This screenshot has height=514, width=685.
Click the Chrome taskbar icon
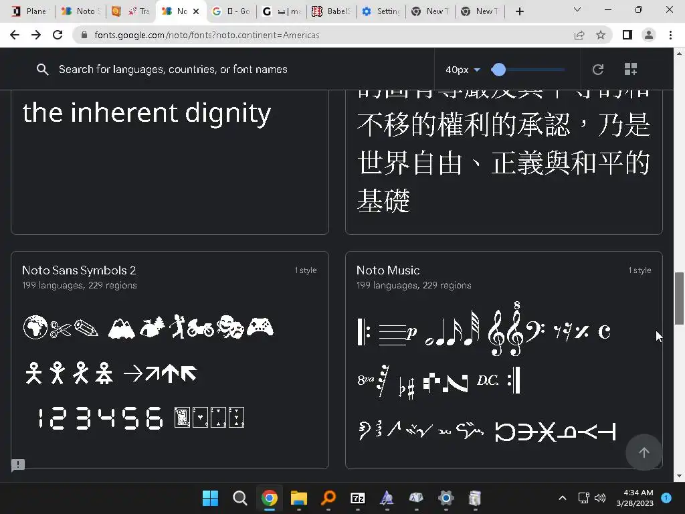270,498
